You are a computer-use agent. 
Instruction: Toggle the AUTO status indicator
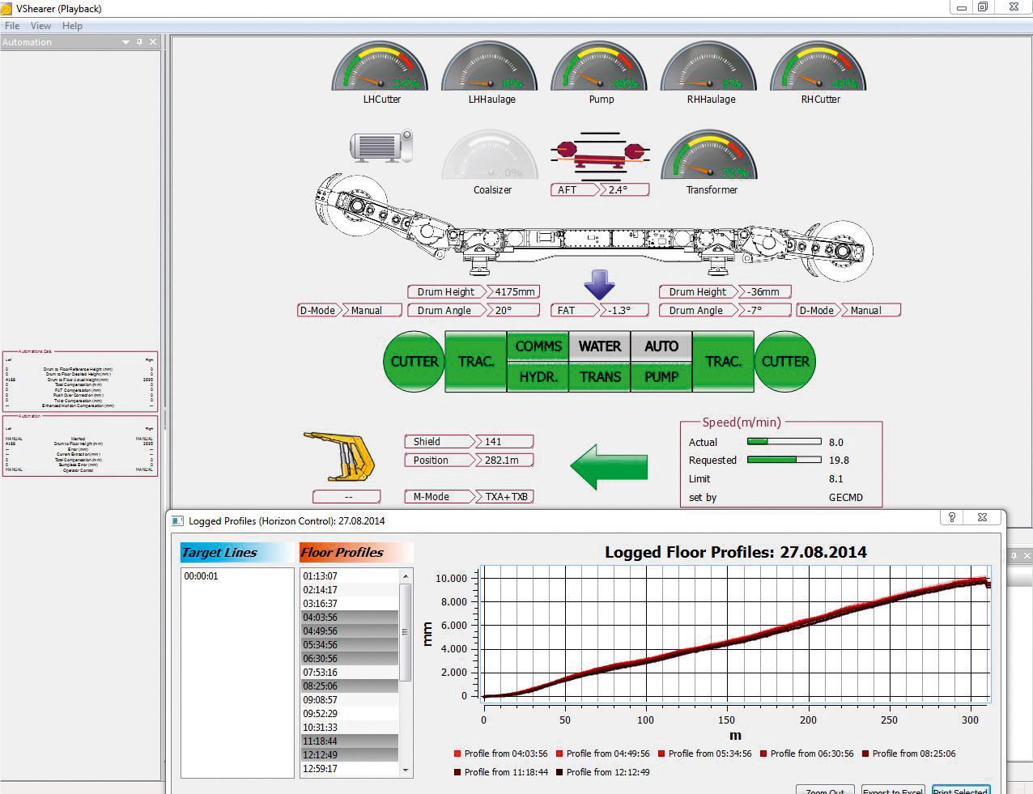click(x=661, y=346)
